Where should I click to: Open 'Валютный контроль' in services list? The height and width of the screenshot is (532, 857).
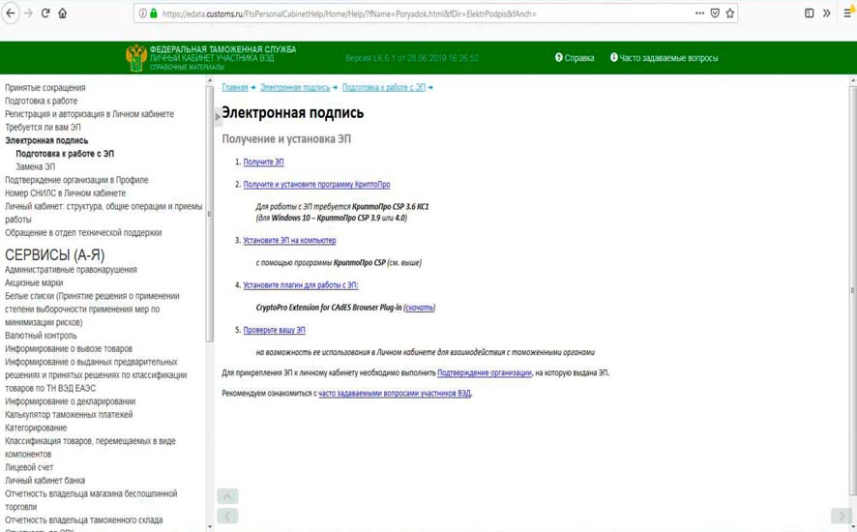[41, 336]
